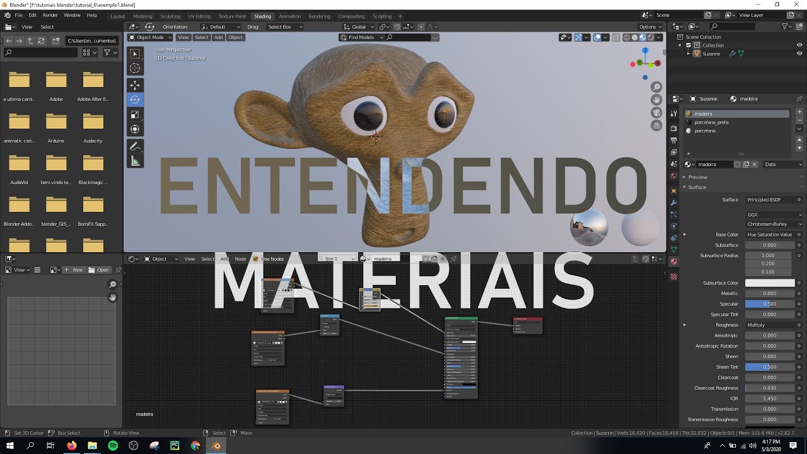807x454 pixels.
Task: Click the Open image button
Action: pos(98,270)
